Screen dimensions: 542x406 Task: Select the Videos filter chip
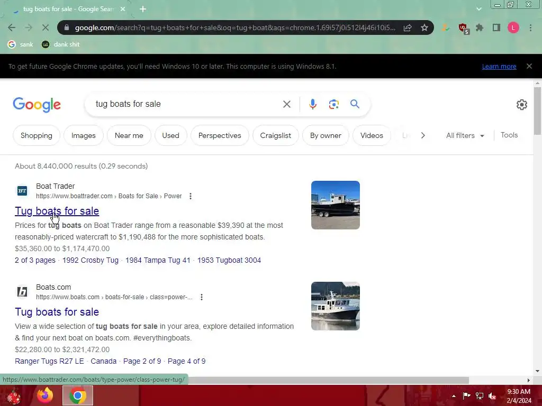click(x=372, y=135)
